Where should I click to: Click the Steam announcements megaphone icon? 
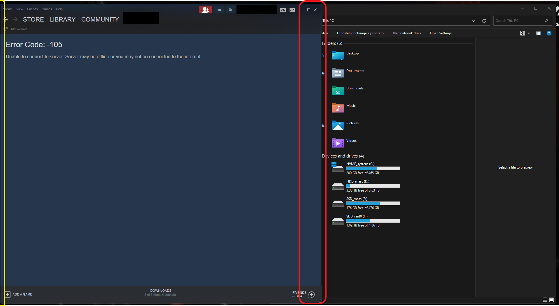tap(219, 10)
